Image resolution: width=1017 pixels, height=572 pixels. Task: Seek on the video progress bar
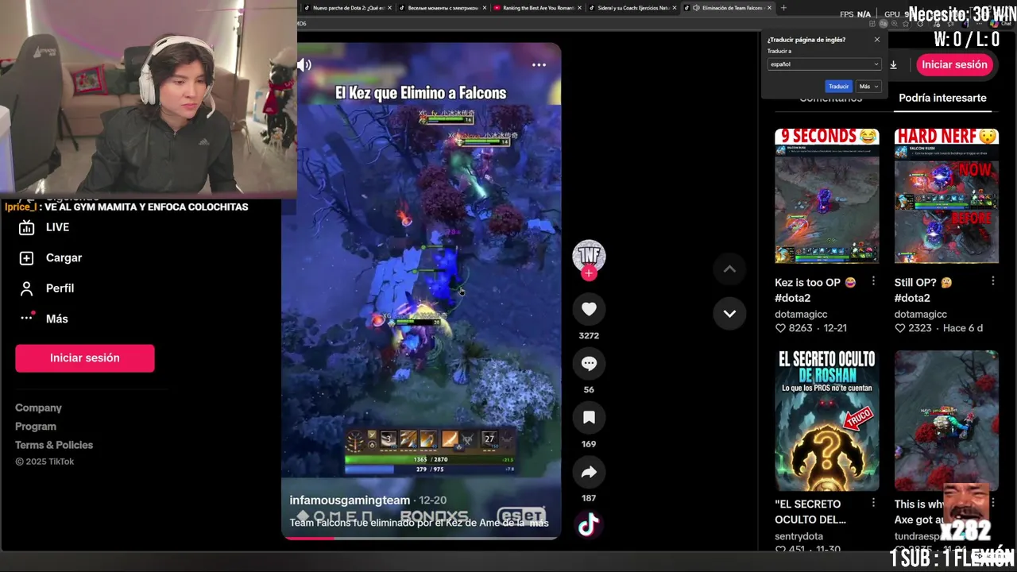point(421,538)
